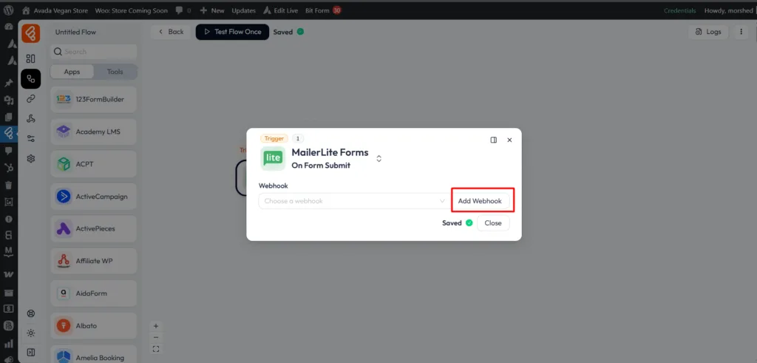Click Woo: Store Coming Soon link

tap(132, 10)
